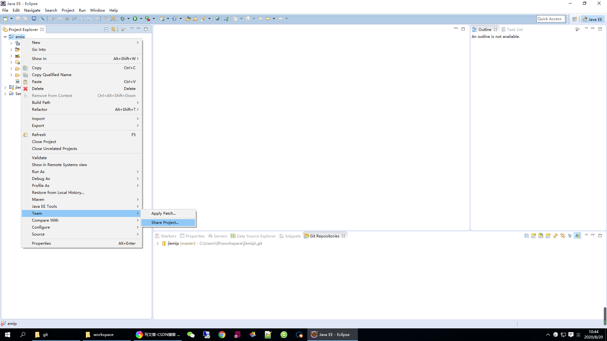Collapse the emip project tree node
This screenshot has width=607, height=341.
(5, 37)
